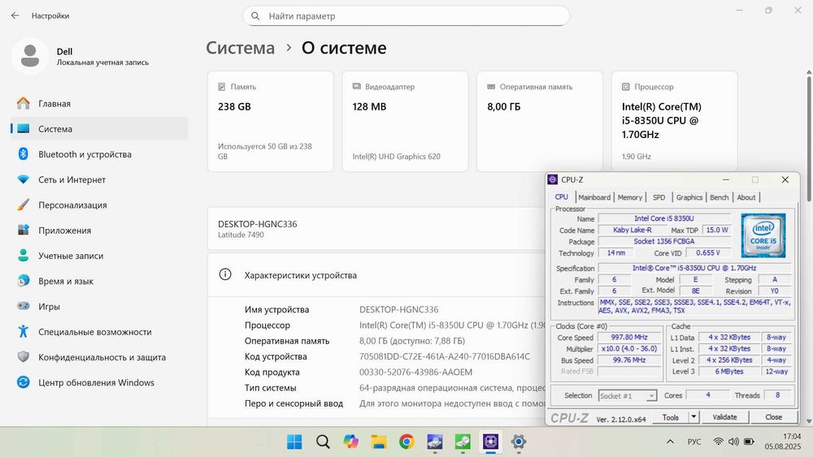Open taskbar Search
This screenshot has height=457, width=813.
point(323,442)
